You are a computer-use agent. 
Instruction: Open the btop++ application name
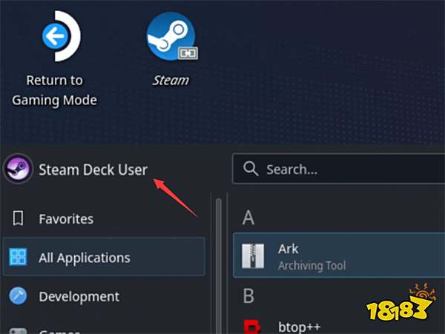[x=298, y=327]
